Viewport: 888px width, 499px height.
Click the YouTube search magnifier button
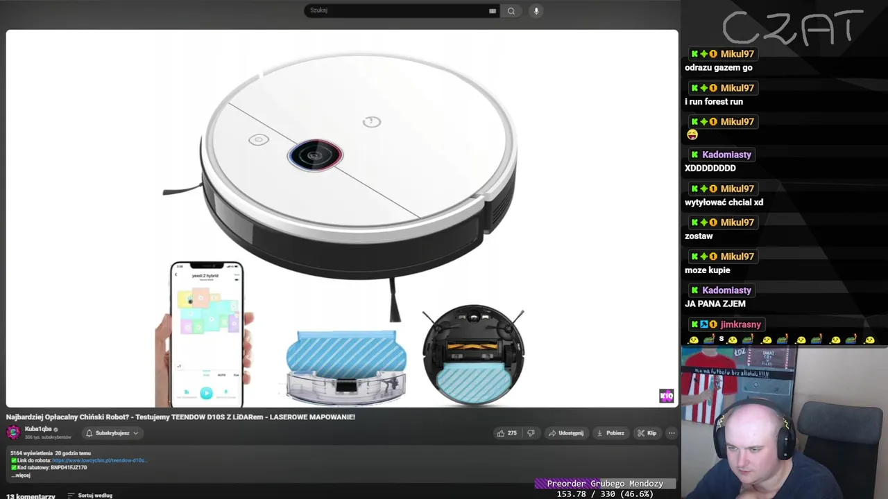[511, 10]
